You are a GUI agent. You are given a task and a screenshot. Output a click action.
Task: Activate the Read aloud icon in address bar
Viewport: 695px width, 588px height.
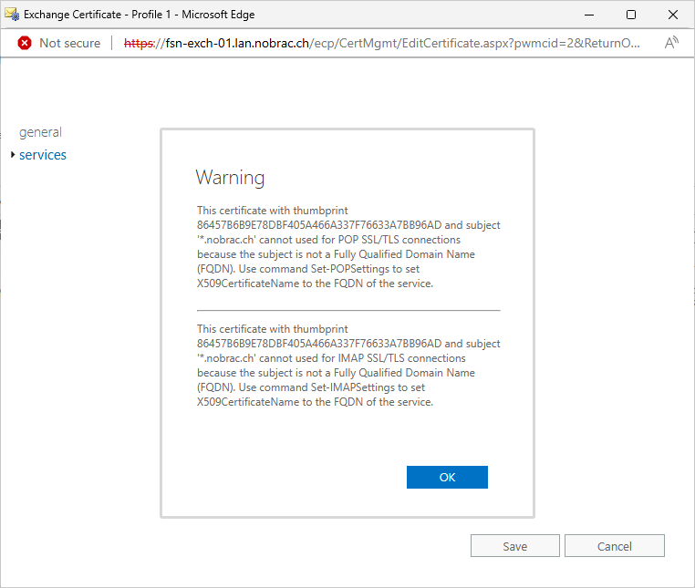tap(671, 43)
